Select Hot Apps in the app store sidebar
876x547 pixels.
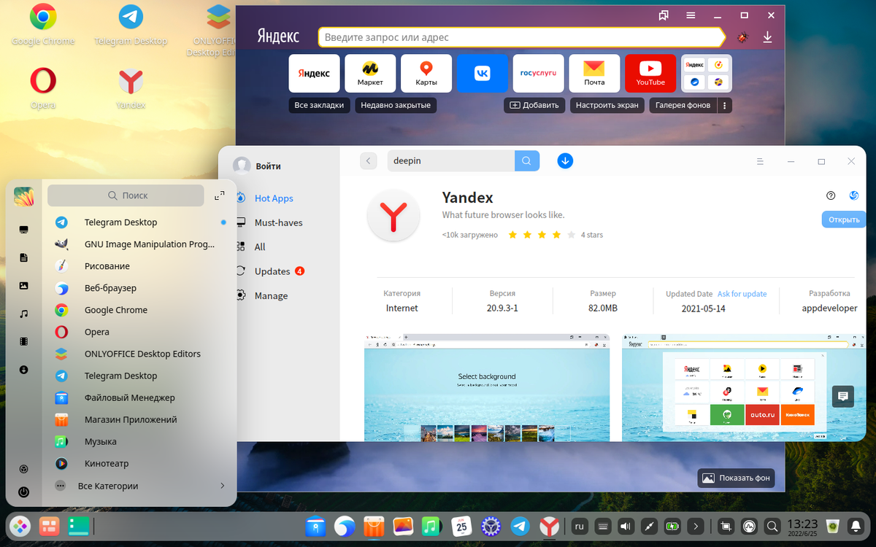click(273, 198)
